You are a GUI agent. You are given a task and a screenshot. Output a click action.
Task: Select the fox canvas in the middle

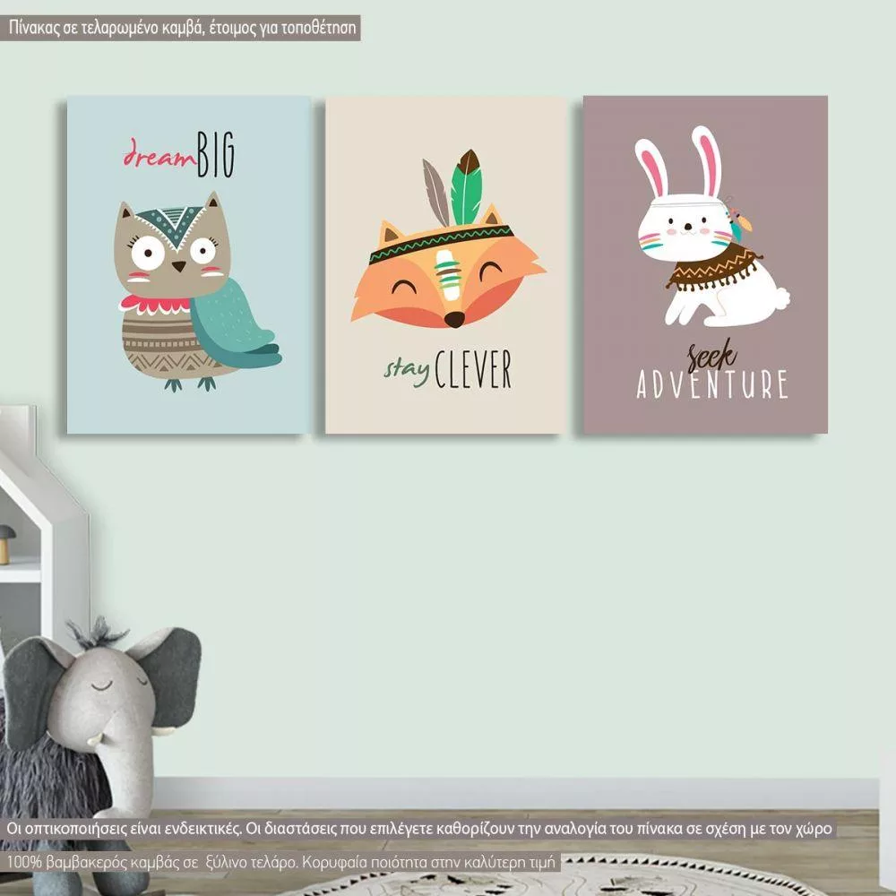point(445,265)
